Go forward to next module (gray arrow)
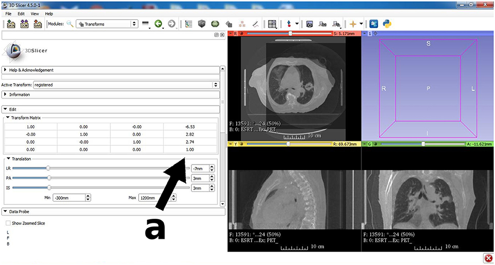The width and height of the screenshot is (495, 265). point(172,24)
